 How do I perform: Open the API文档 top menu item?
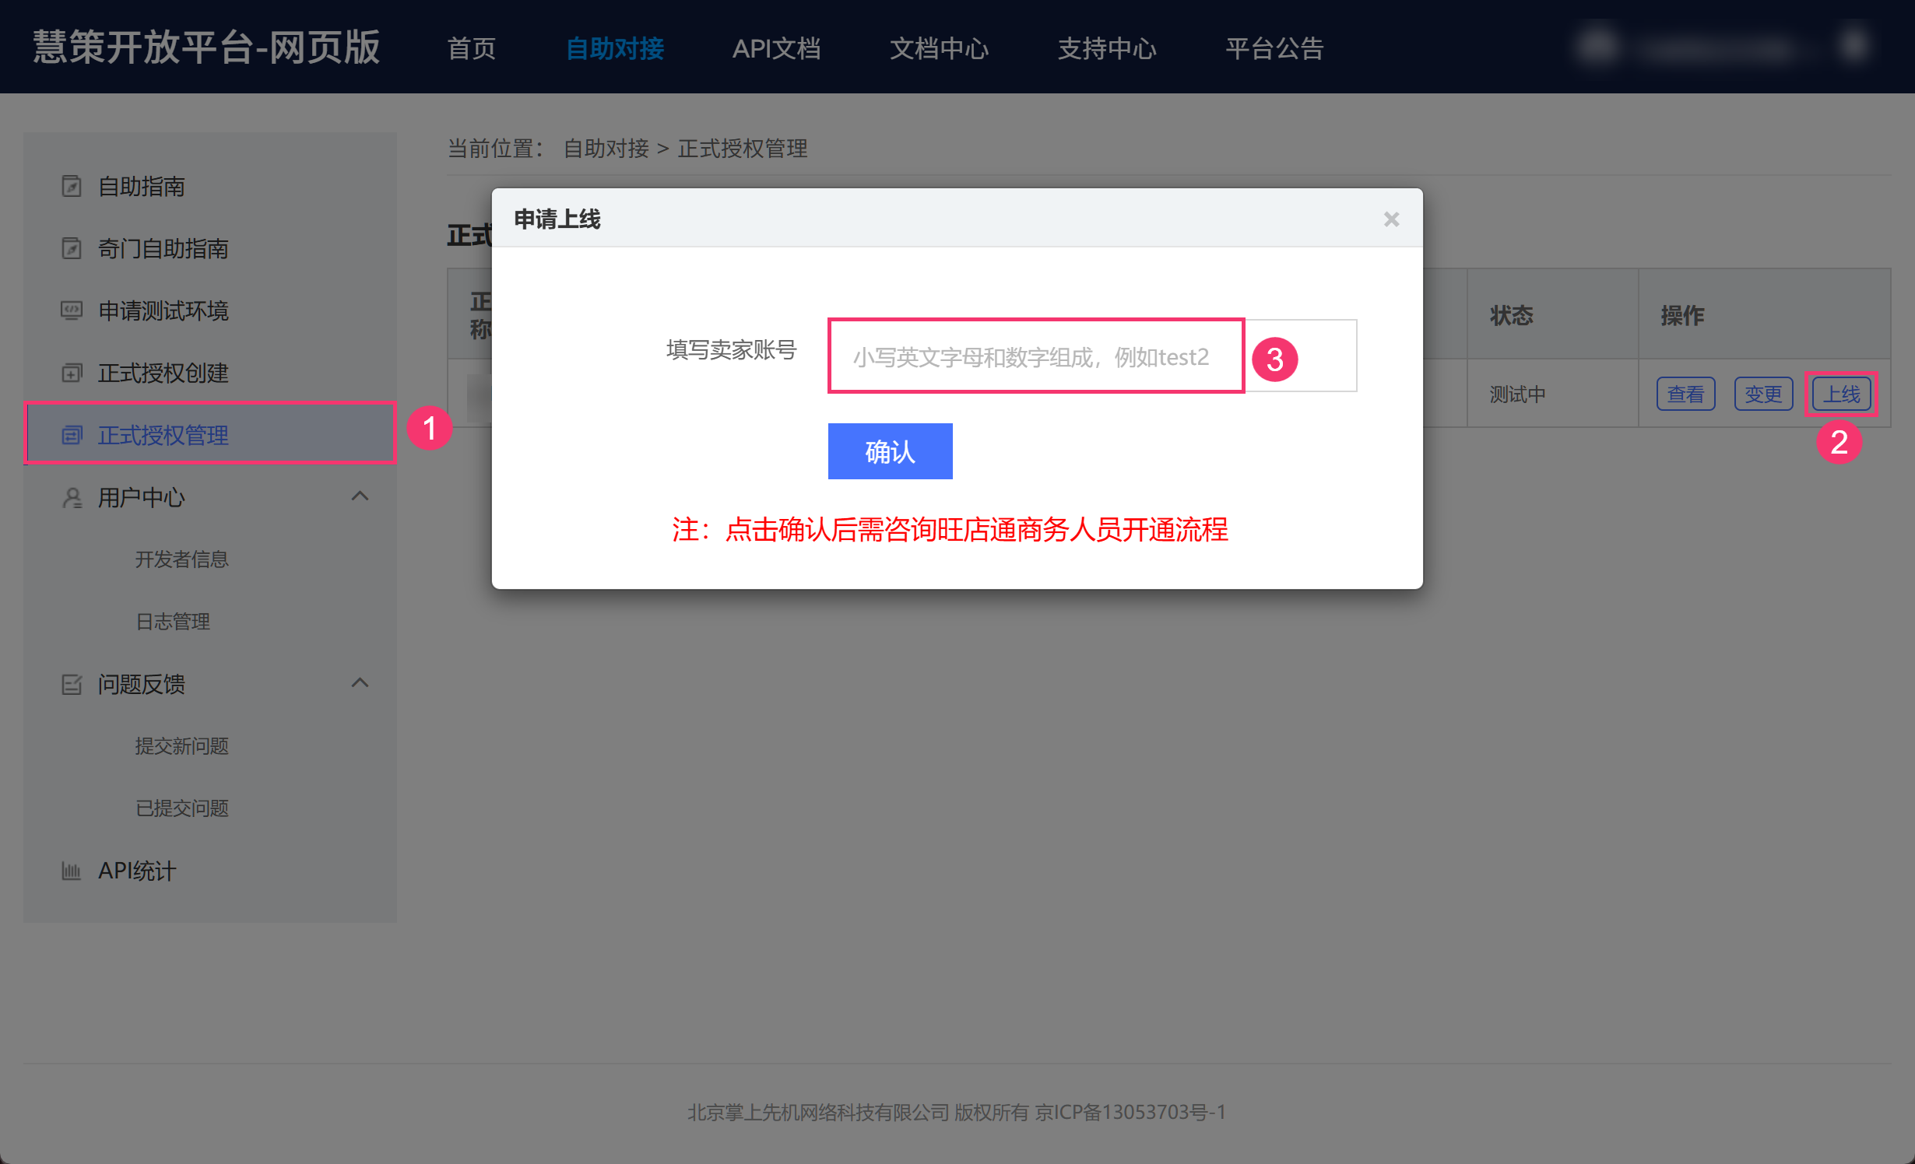pos(776,48)
